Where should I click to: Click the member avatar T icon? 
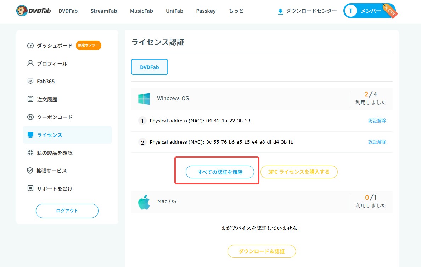pyautogui.click(x=350, y=11)
